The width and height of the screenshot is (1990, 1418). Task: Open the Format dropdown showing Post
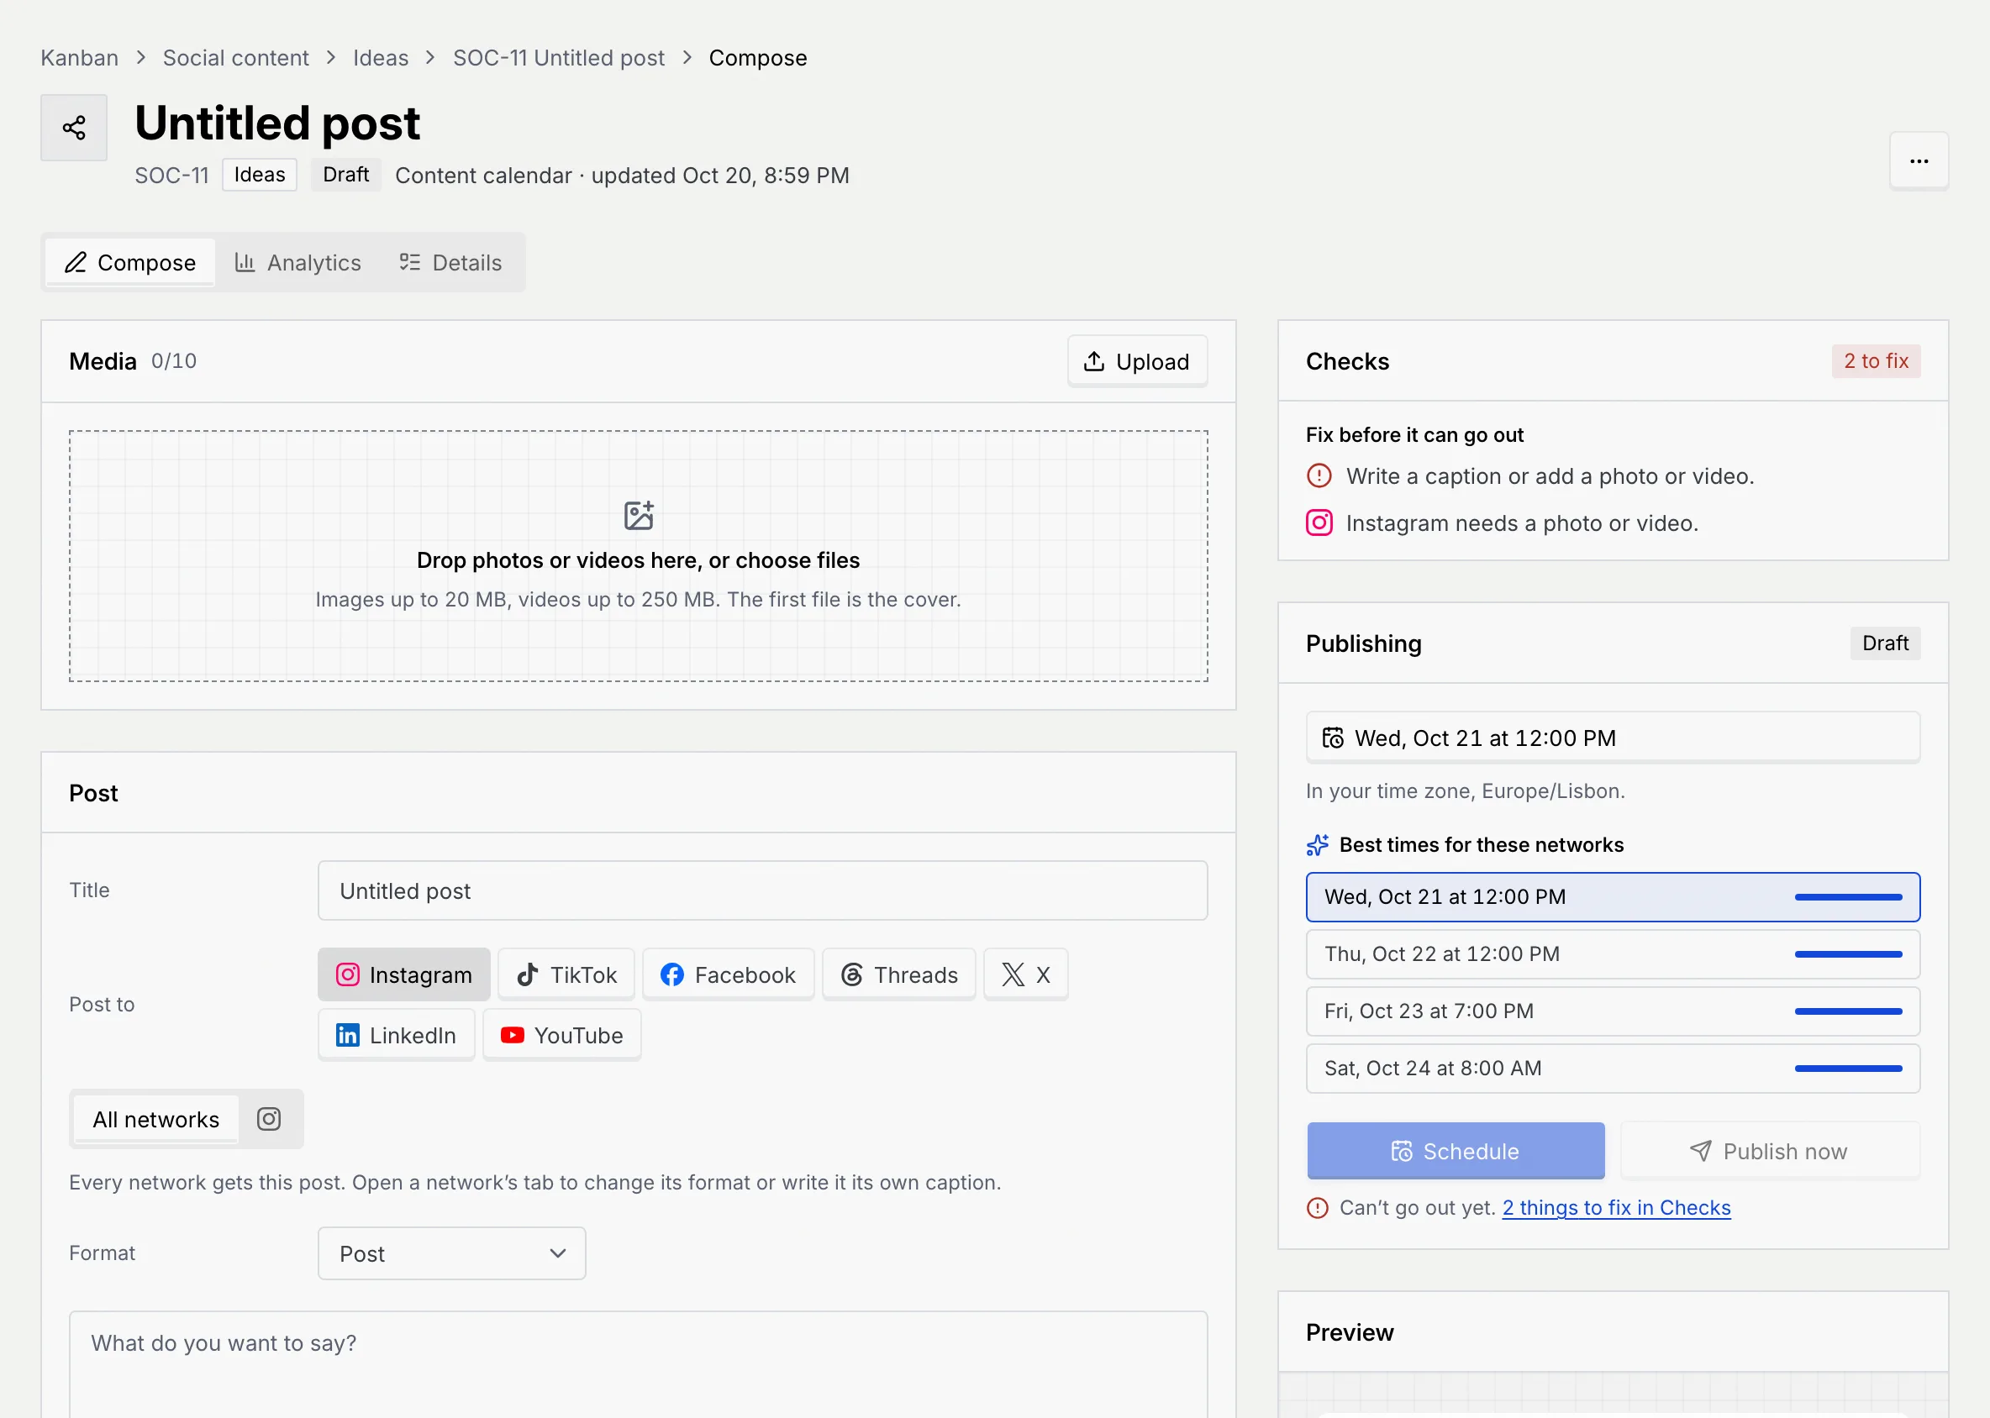point(451,1253)
